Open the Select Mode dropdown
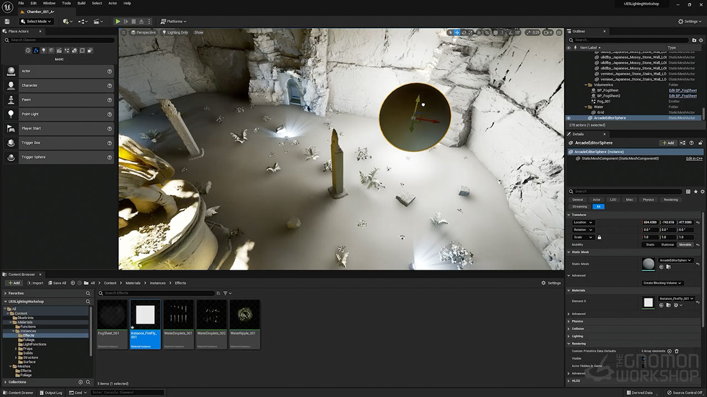 point(36,22)
